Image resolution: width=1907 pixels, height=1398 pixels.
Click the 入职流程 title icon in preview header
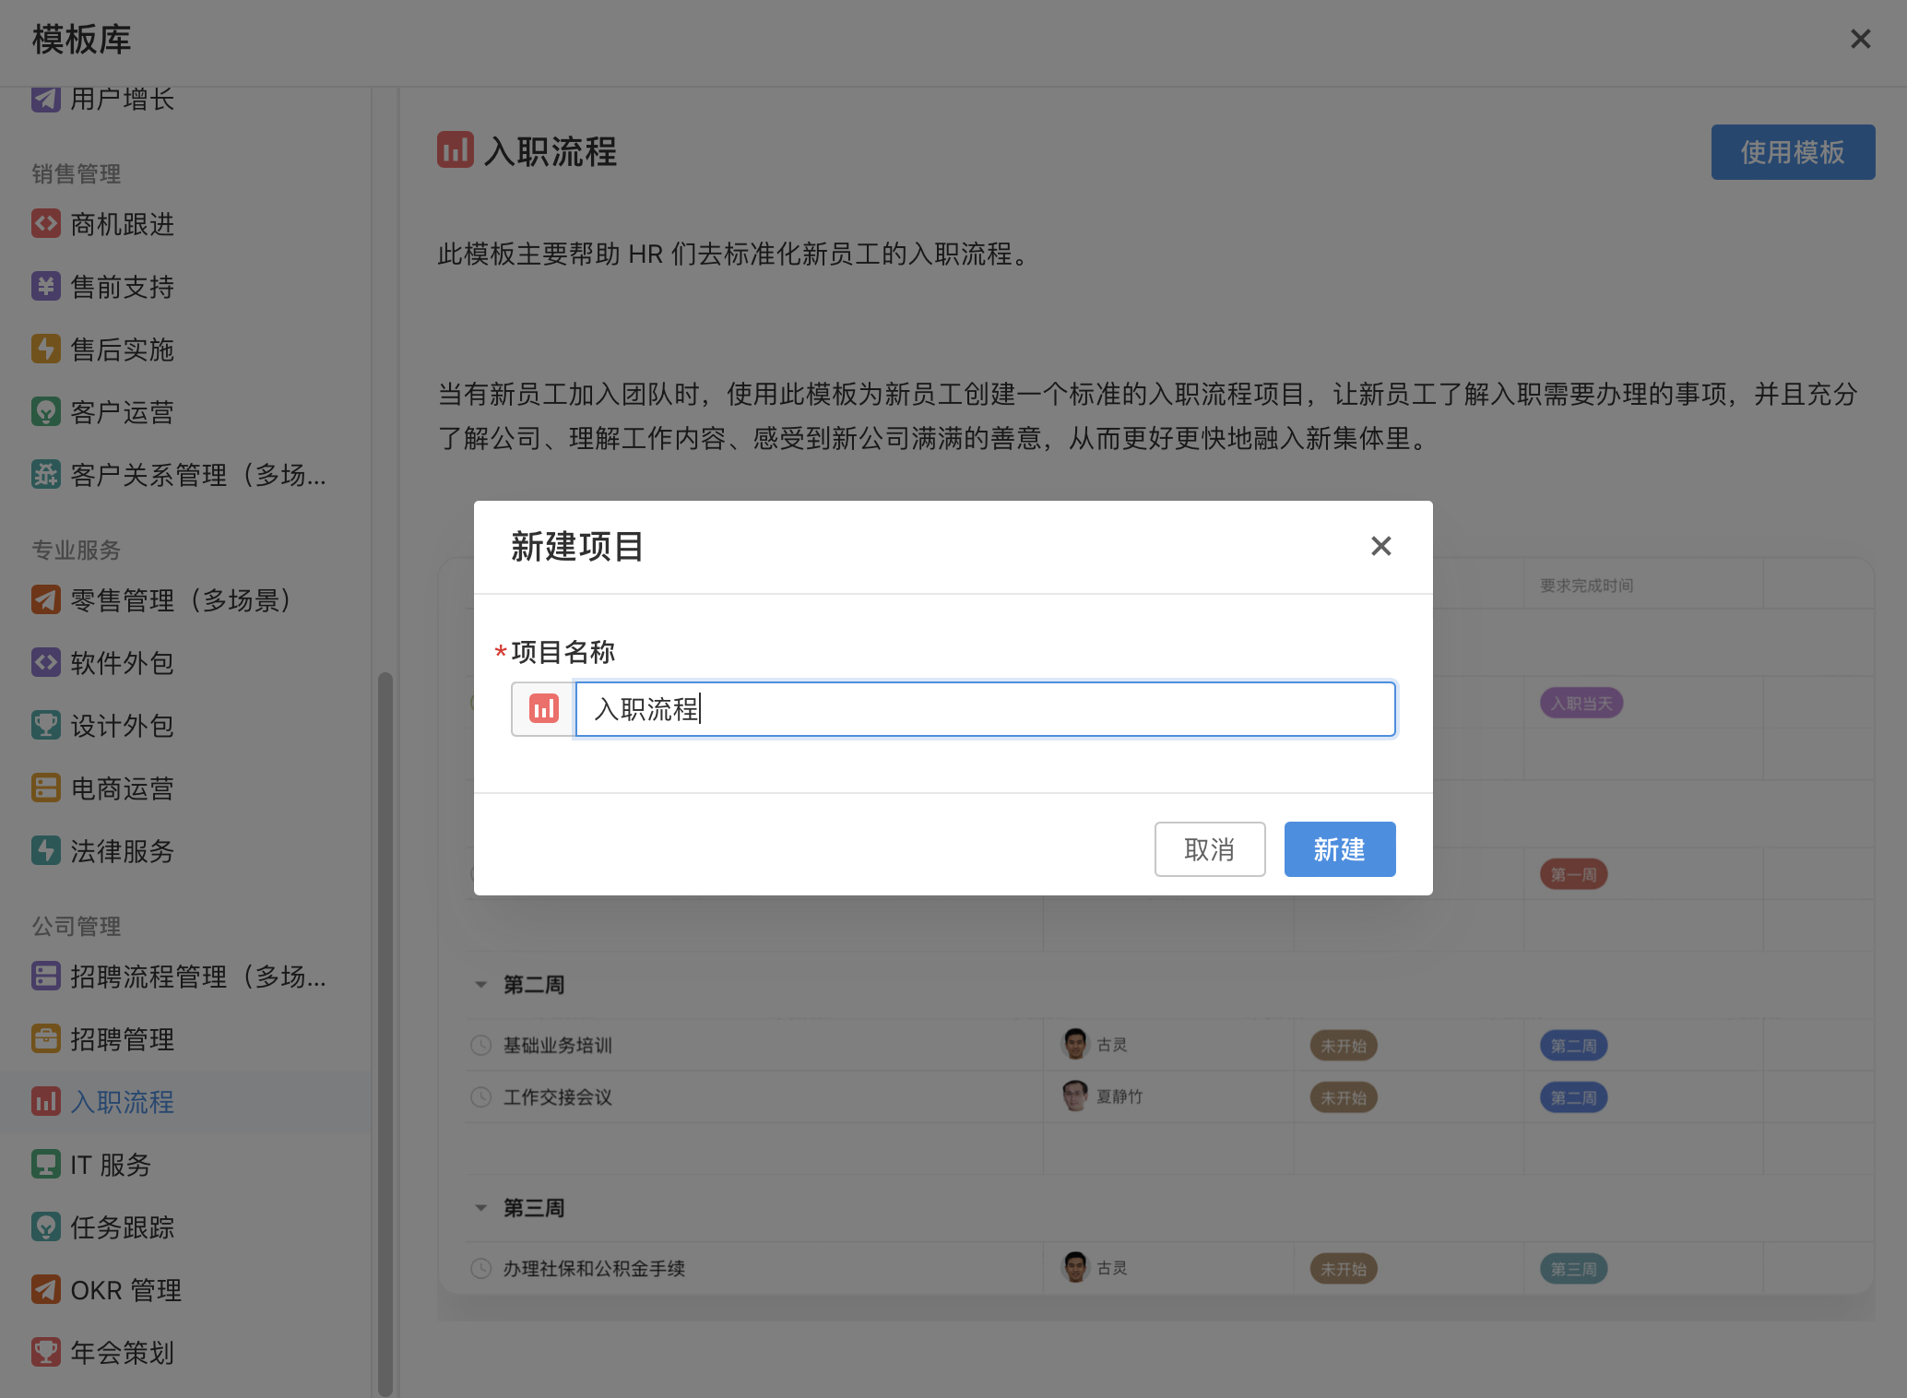(x=455, y=149)
